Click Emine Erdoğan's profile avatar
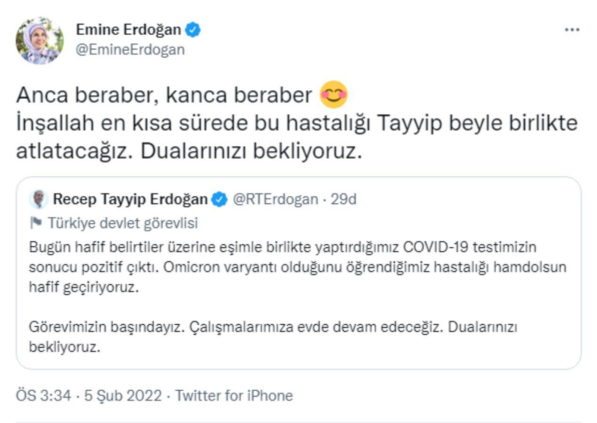The image size is (597, 423). tap(40, 41)
